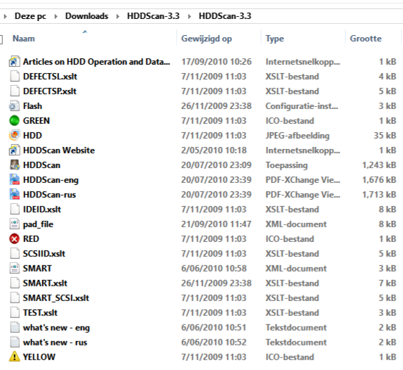Select the HDDScan-rus PDF file icon

point(14,194)
